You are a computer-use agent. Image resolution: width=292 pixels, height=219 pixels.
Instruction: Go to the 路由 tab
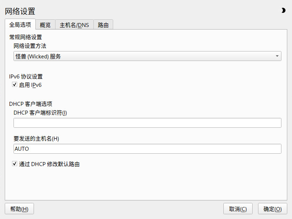pos(103,25)
